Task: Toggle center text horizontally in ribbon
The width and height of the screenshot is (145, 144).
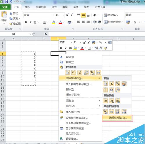Action: pyautogui.click(x=83, y=22)
